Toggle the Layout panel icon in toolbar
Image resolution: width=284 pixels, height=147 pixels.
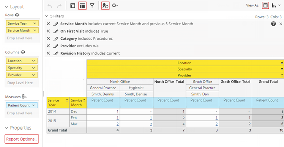click(x=73, y=6)
